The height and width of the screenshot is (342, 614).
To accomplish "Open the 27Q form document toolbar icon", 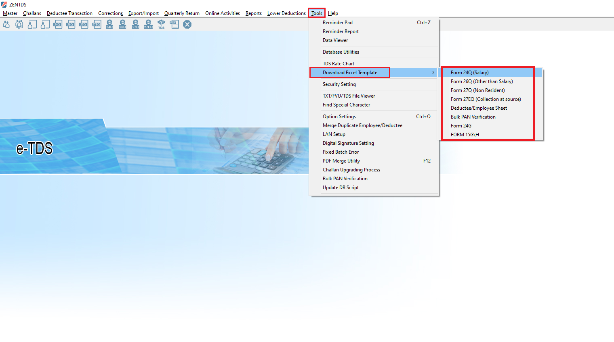I will (84, 25).
